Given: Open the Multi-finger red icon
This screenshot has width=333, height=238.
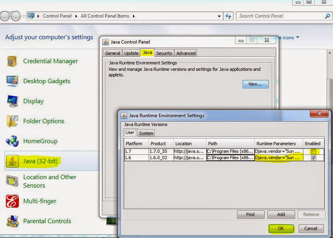Looking at the screenshot, I should 12,201.
